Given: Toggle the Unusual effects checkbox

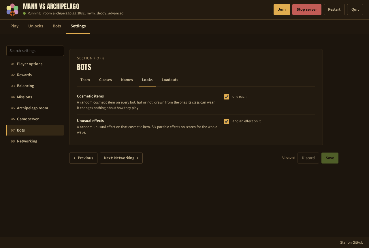Looking at the screenshot, I should pyautogui.click(x=227, y=121).
